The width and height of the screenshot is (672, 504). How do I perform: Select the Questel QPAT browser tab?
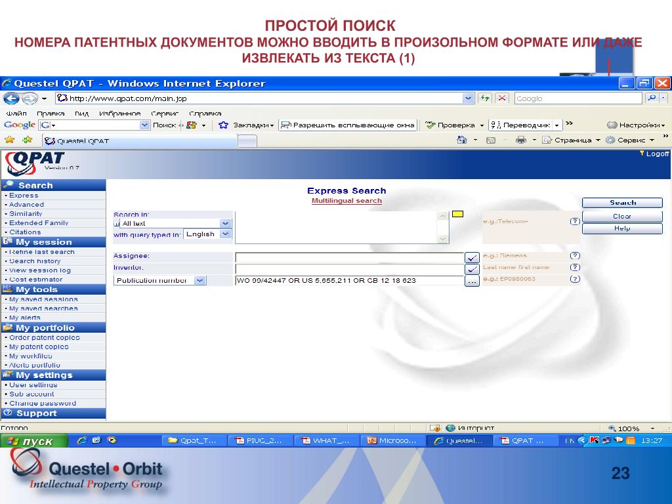[x=139, y=141]
